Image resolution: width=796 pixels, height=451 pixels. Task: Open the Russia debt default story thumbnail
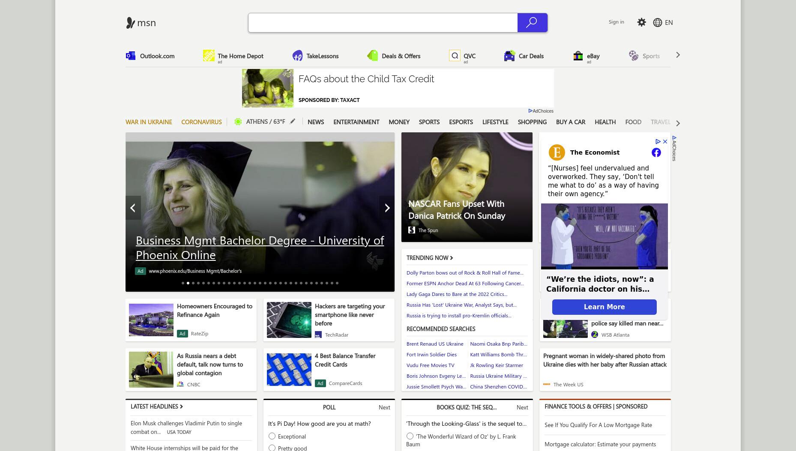pyautogui.click(x=151, y=370)
